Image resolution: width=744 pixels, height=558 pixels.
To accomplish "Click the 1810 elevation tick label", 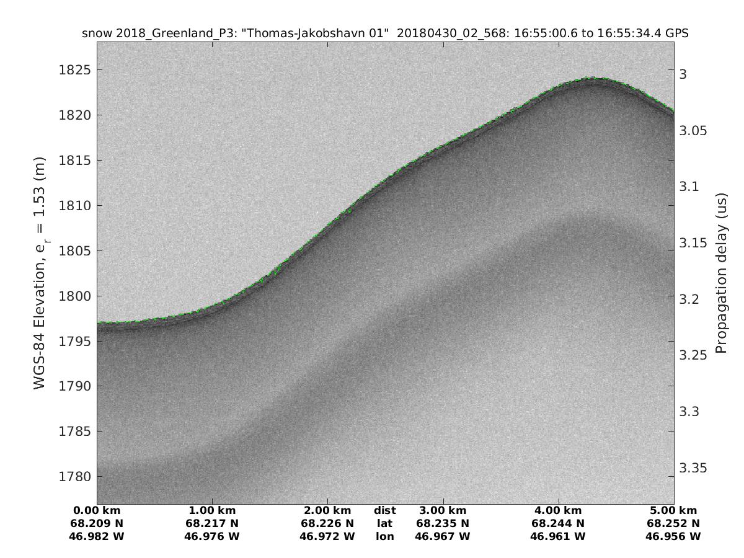I will [74, 206].
